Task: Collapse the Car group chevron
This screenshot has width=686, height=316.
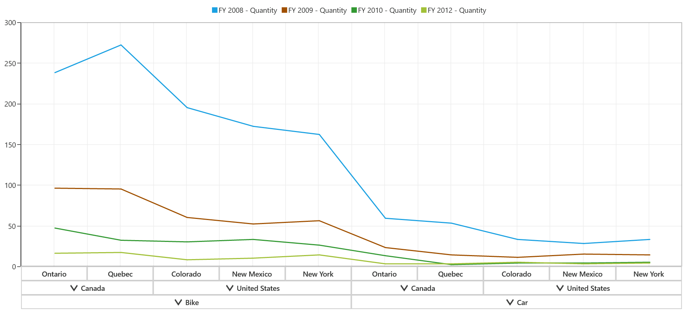Action: (510, 302)
